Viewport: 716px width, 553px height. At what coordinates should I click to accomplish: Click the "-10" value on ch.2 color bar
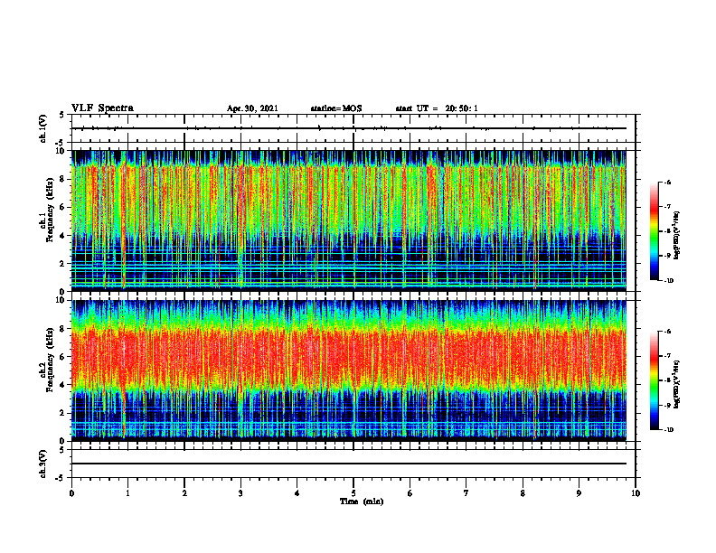[669, 430]
